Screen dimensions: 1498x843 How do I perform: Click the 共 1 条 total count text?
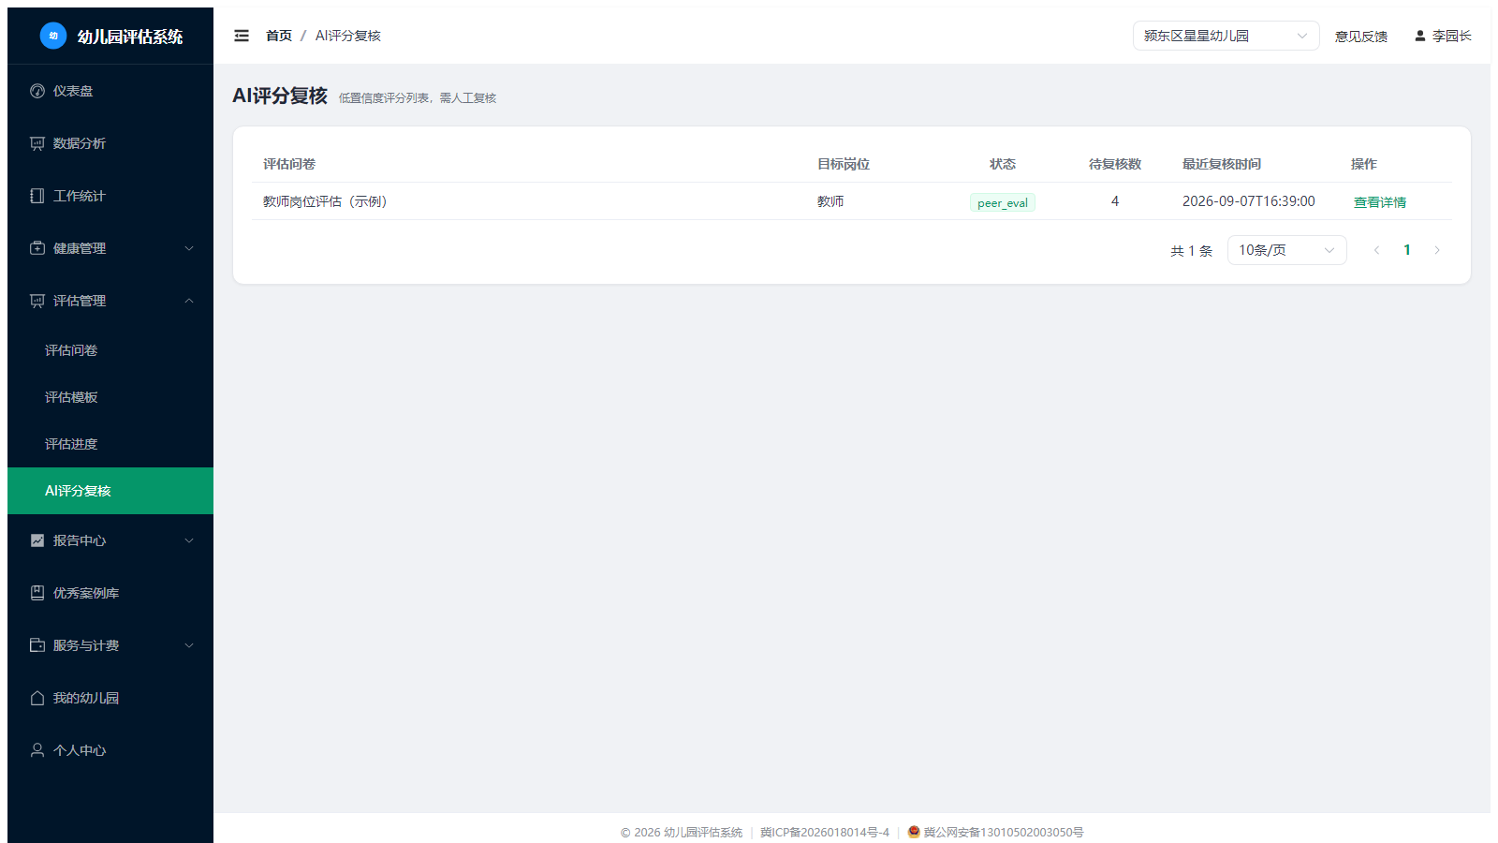(1191, 251)
